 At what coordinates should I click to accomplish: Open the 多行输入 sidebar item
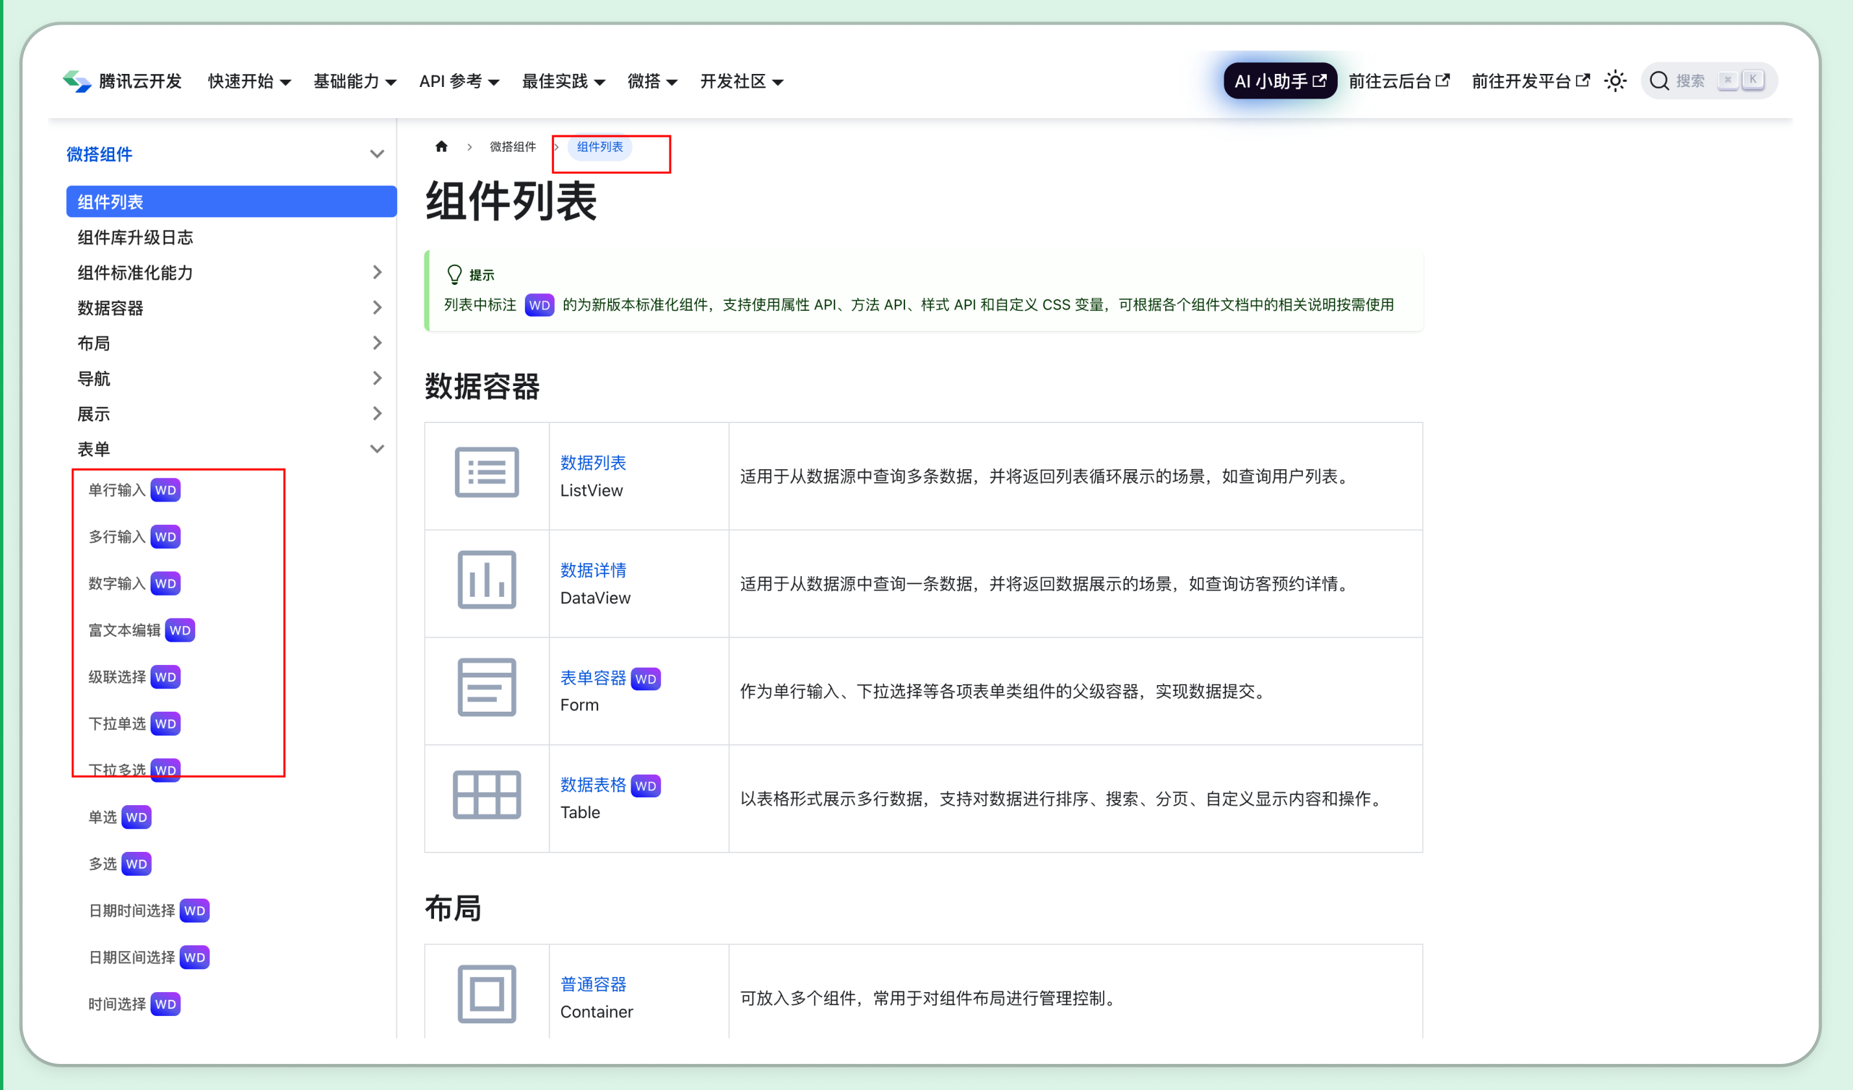(134, 537)
